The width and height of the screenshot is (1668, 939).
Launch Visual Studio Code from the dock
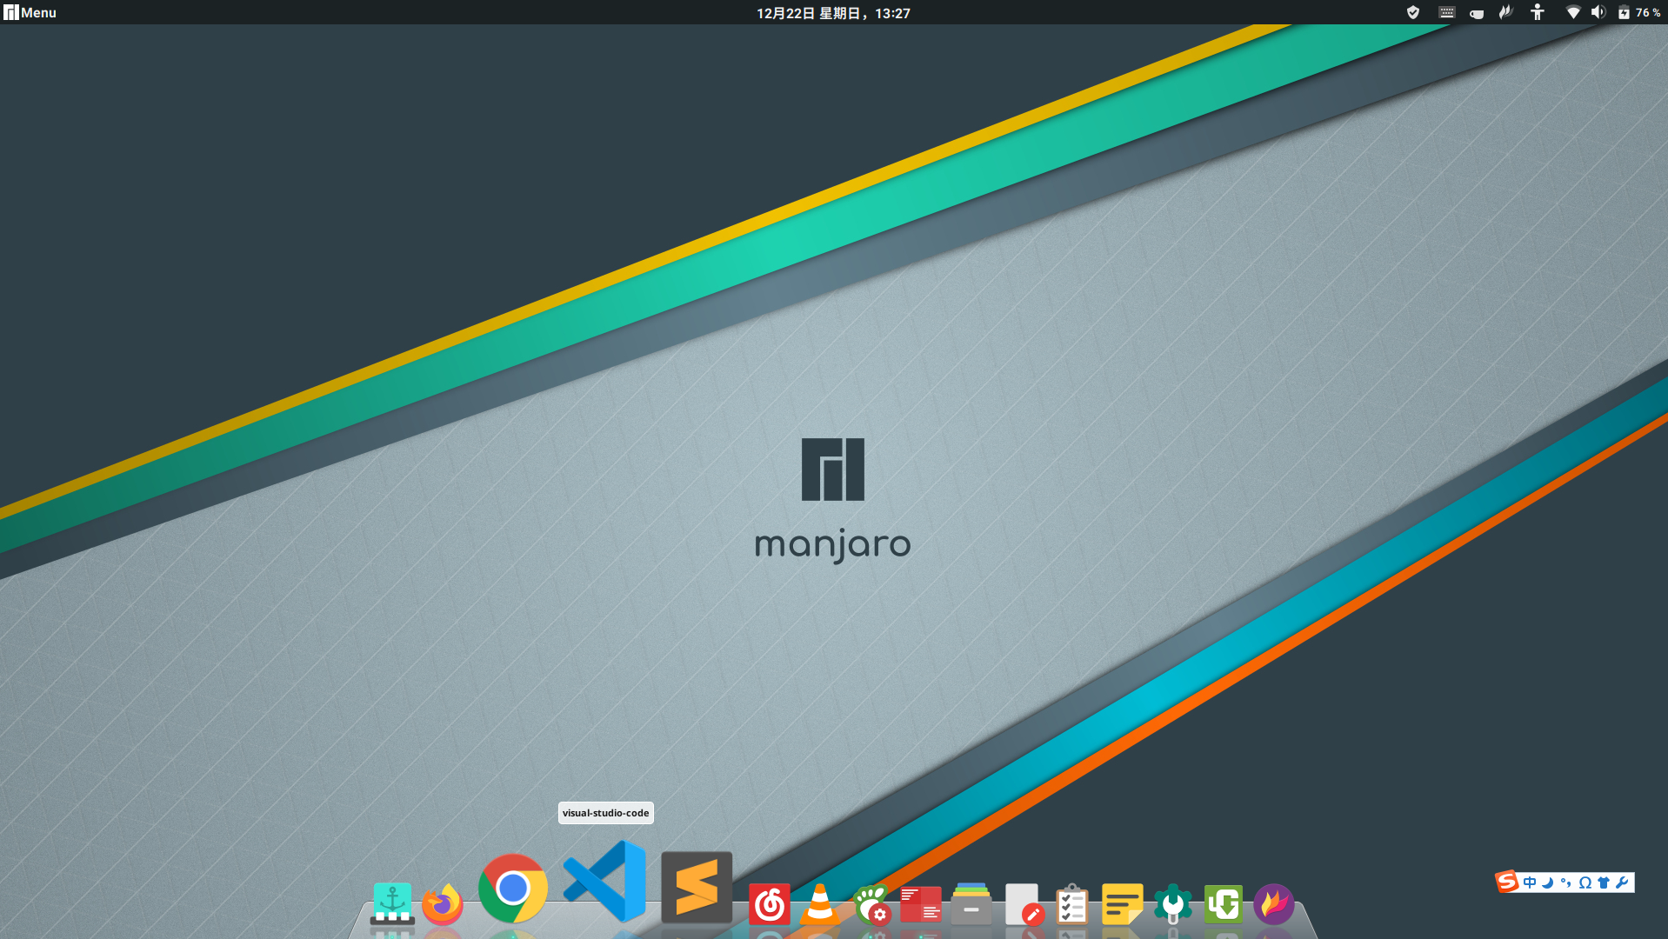tap(605, 882)
